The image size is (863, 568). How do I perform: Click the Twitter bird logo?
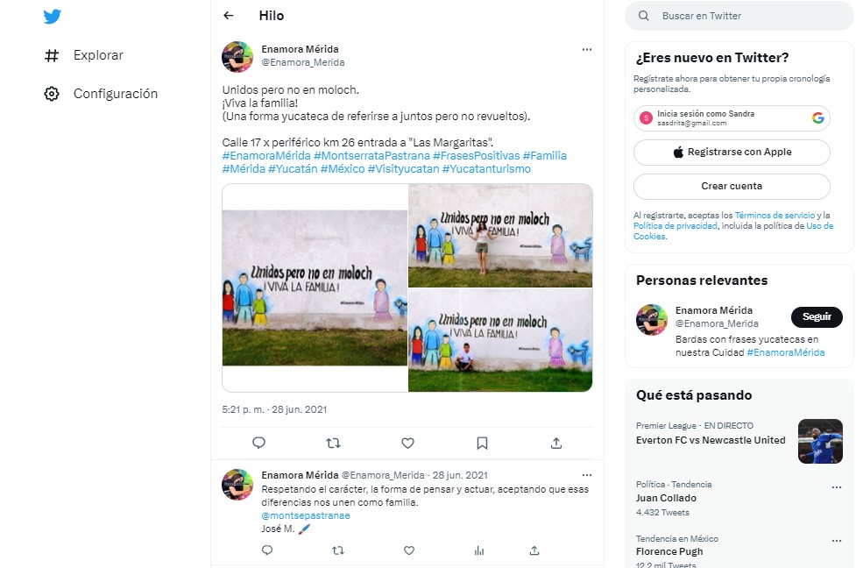coord(53,17)
